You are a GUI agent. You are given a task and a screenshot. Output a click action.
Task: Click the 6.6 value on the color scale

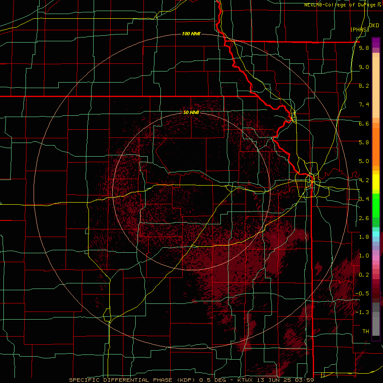coord(364,123)
